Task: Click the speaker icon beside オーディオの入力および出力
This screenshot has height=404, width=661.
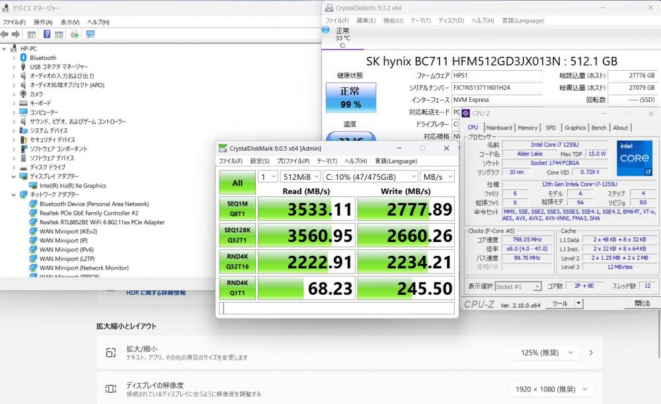Action: pyautogui.click(x=23, y=76)
